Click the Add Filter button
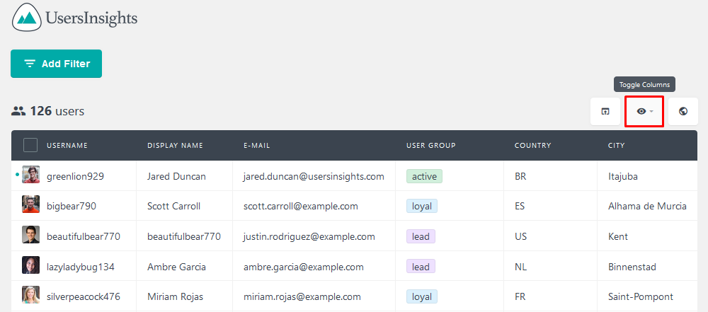 (x=57, y=64)
